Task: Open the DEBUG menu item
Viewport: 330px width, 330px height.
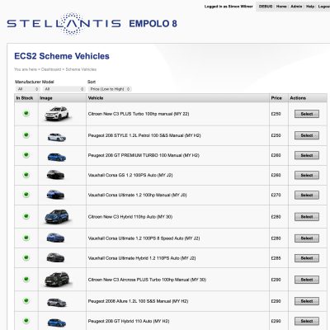Action: click(266, 7)
